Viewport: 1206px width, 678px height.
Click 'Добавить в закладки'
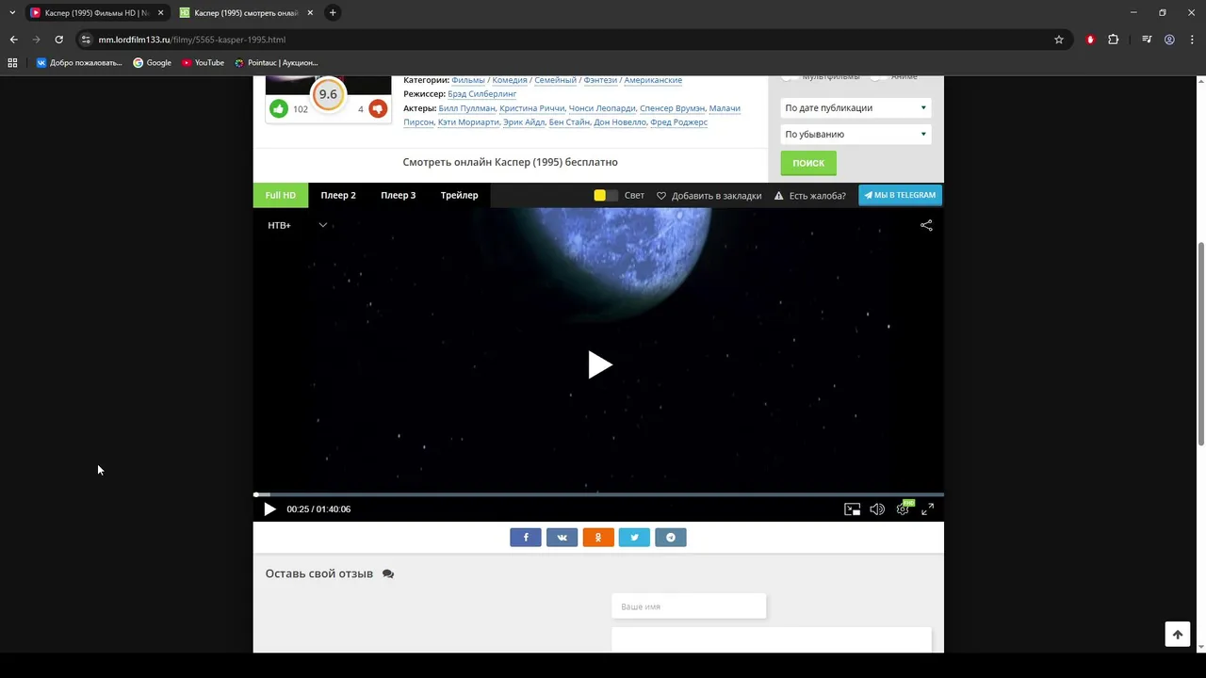coord(709,196)
